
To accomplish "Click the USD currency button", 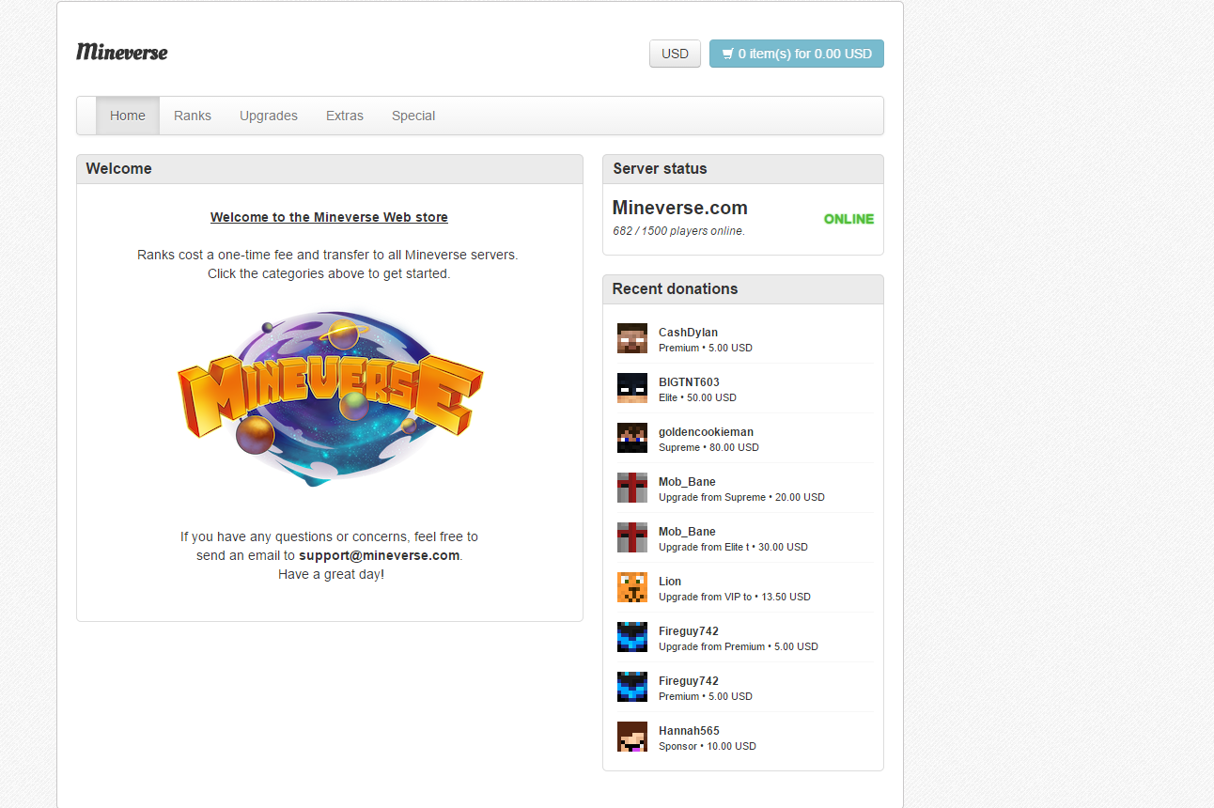I will 675,54.
